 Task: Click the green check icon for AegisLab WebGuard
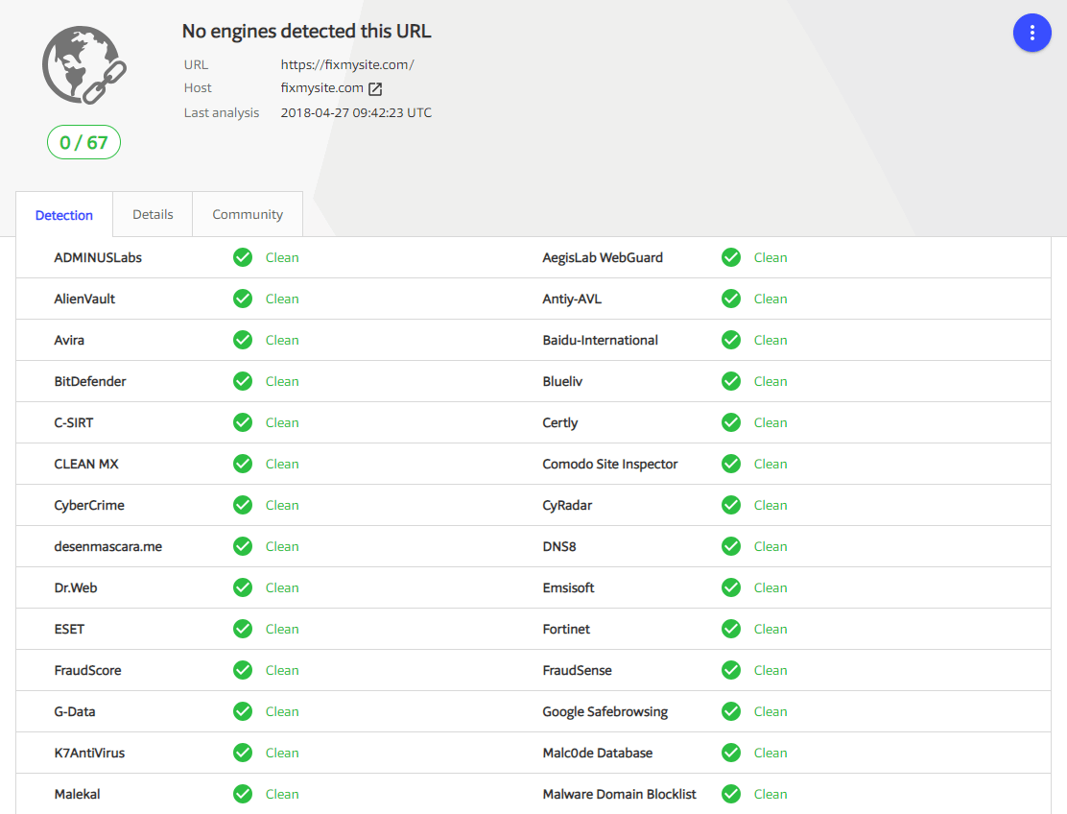pos(731,257)
